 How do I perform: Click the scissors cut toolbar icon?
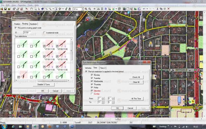pyautogui.click(x=157, y=9)
